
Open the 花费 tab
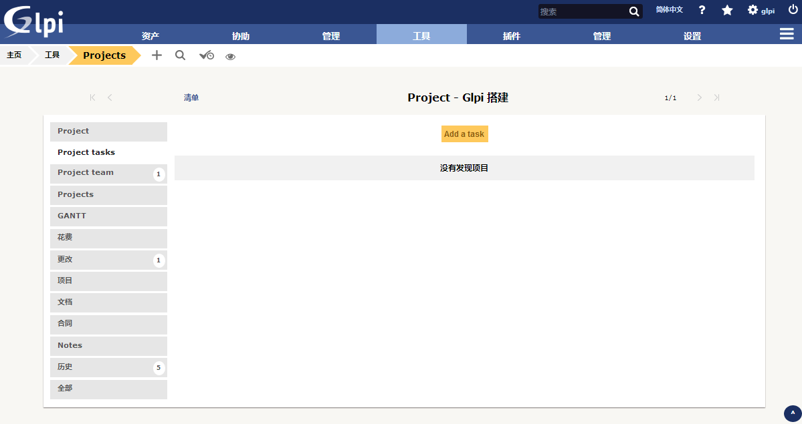[108, 238]
